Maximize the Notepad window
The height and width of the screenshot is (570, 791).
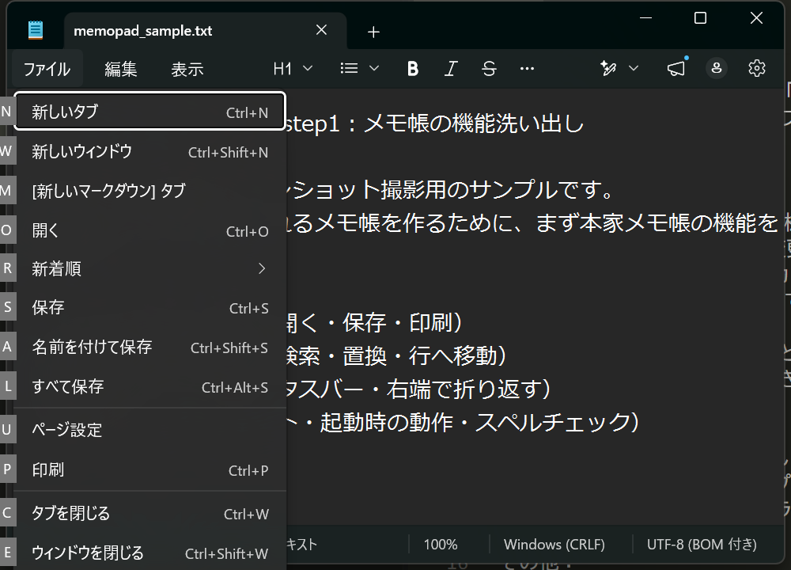(x=700, y=18)
